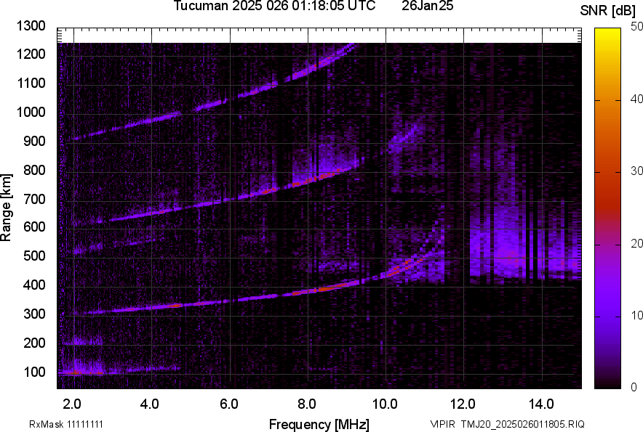Click the VIPIR TMJ20 .RIQ filename text
643x432 pixels.
pos(507,424)
